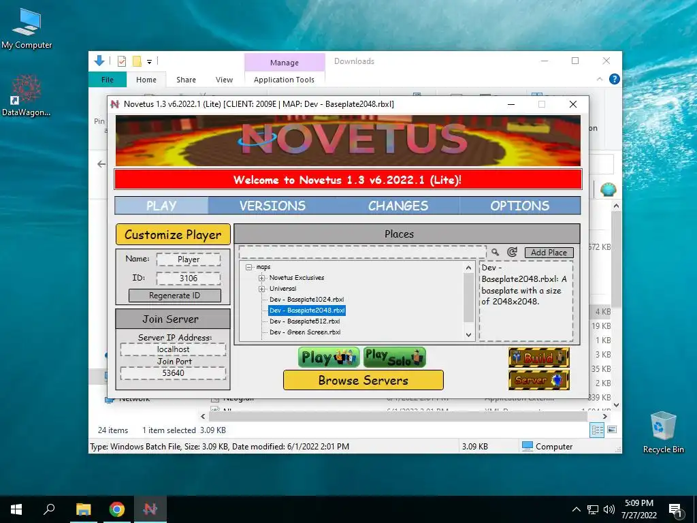697x523 pixels.
Task: Refresh the places list
Action: point(512,252)
